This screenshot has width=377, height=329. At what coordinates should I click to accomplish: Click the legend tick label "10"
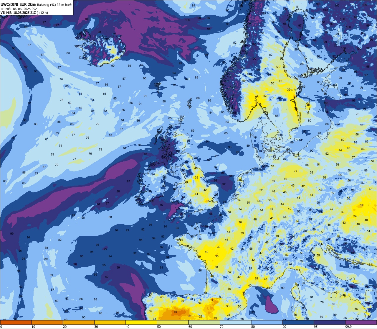(x=33, y=327)
